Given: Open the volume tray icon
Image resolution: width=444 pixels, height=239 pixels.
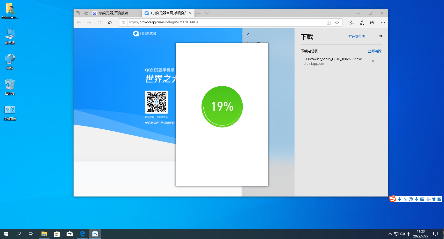Looking at the screenshot, I should tap(402, 234).
